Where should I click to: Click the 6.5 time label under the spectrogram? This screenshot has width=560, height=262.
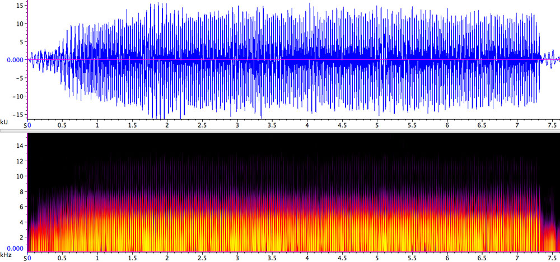point(482,258)
